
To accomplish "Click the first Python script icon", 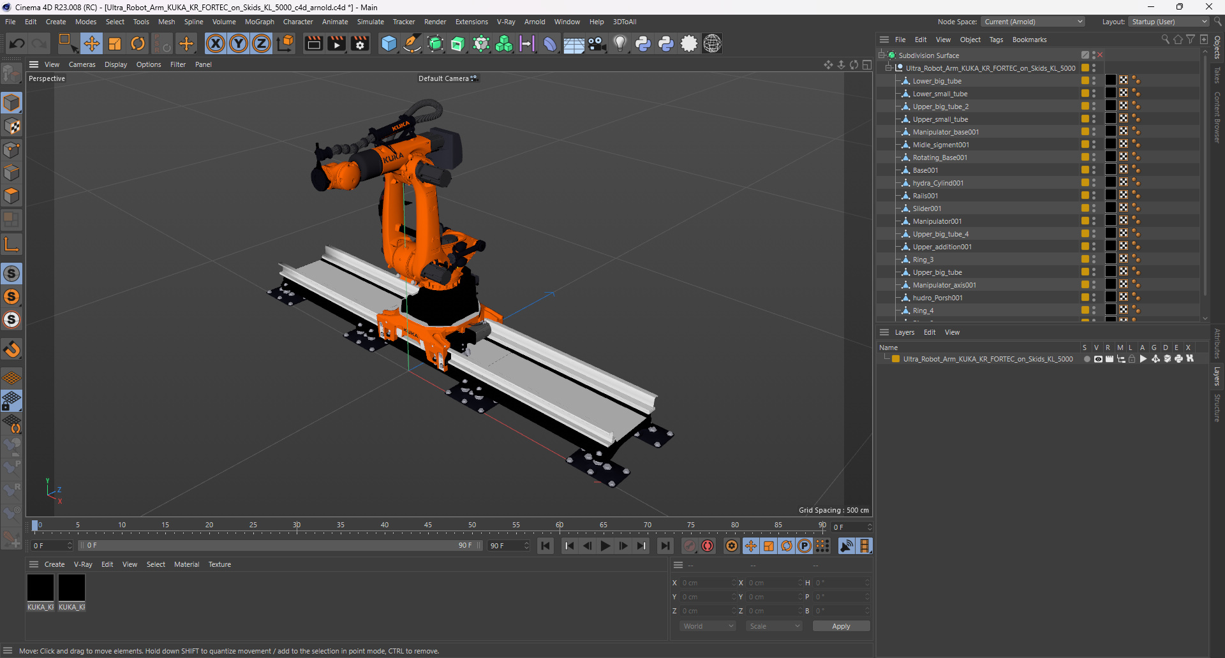I will 643,43.
